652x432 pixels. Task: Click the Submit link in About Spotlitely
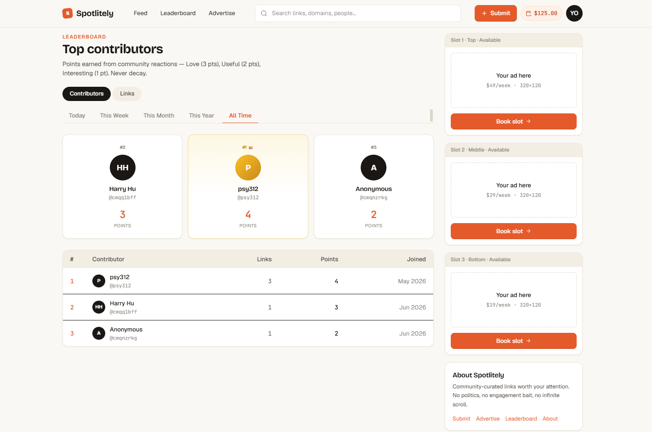click(461, 419)
